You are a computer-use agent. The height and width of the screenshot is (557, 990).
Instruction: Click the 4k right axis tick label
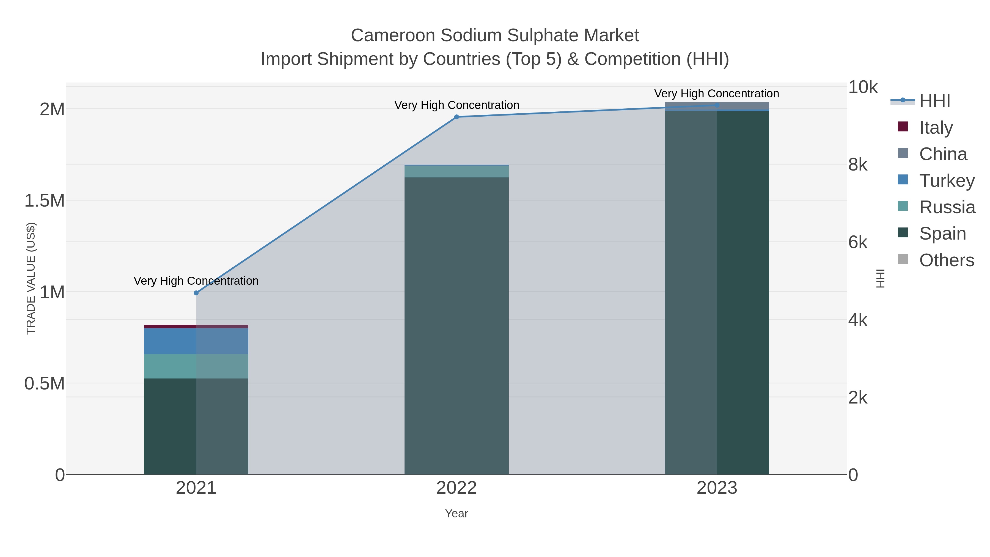coord(858,320)
